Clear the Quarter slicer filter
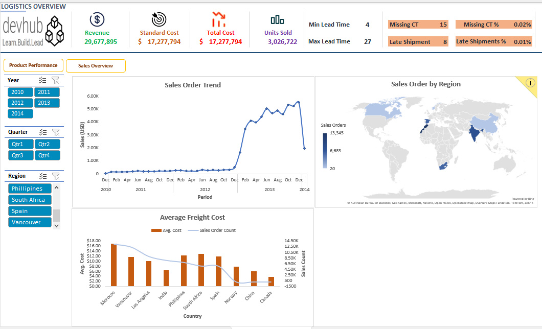 click(56, 132)
